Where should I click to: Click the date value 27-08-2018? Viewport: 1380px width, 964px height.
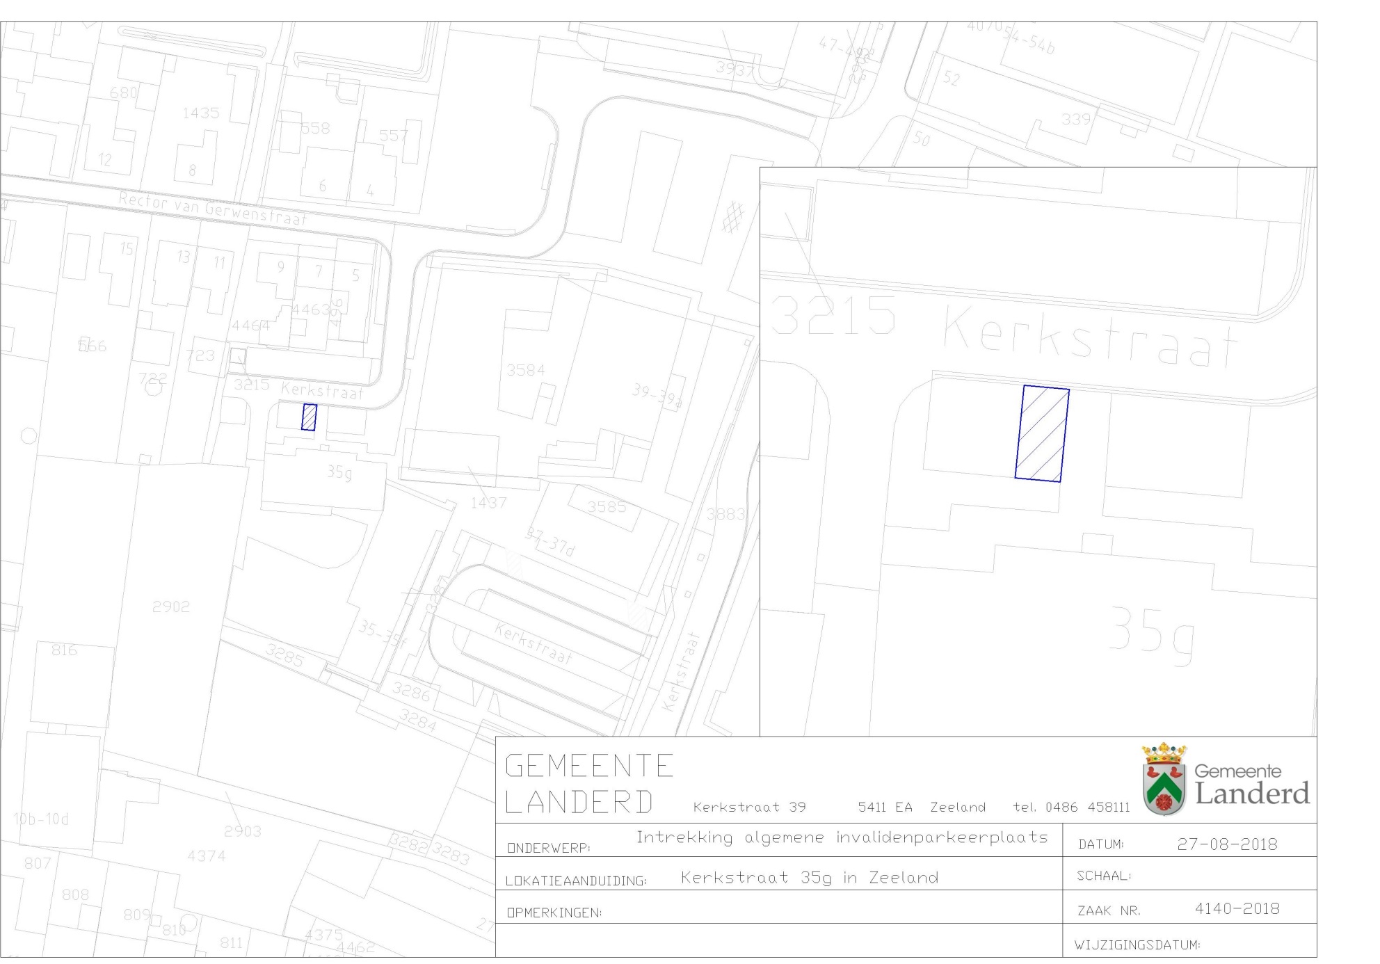coord(1227,844)
